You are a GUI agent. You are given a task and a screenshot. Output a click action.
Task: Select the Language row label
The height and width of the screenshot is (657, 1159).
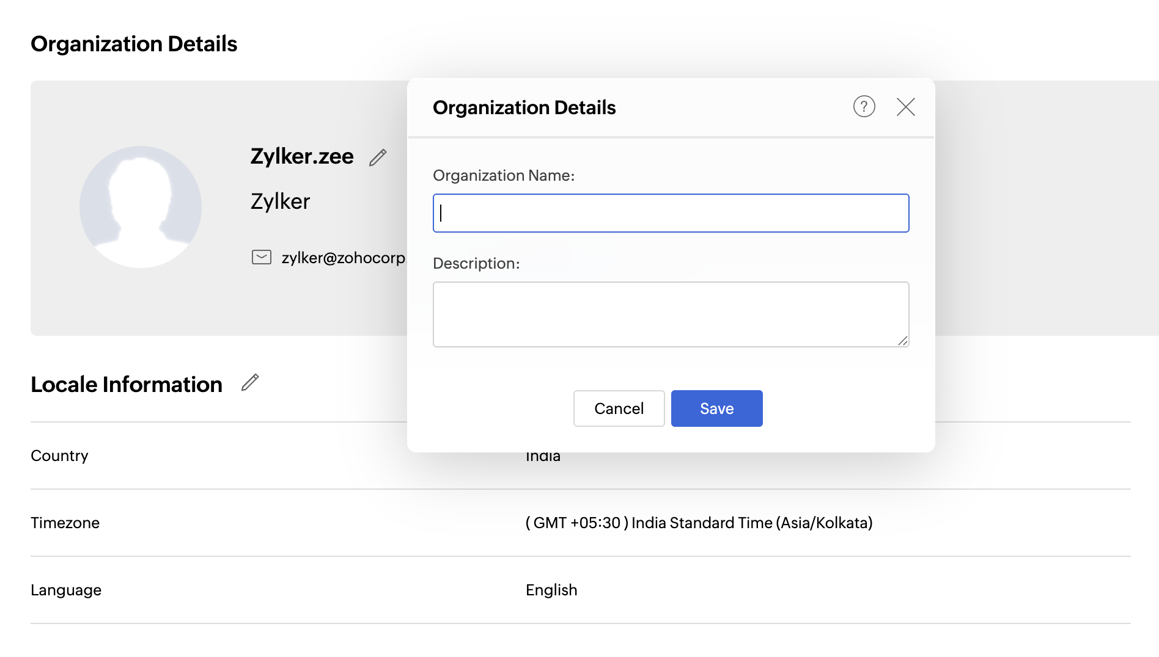66,590
